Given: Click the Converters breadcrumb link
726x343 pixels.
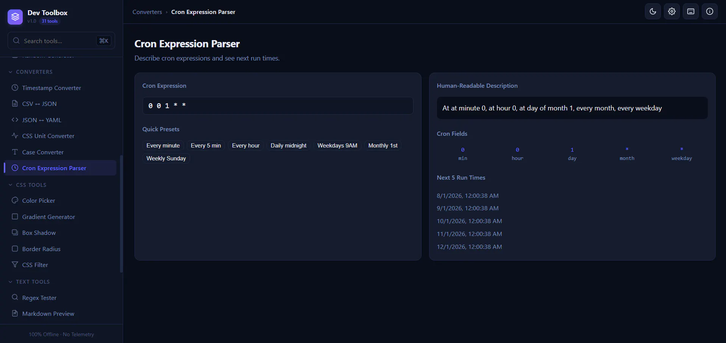Looking at the screenshot, I should [x=147, y=12].
